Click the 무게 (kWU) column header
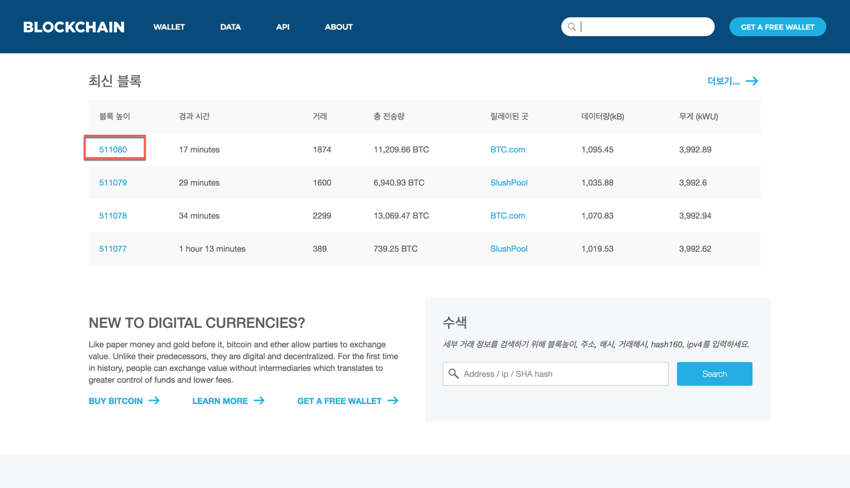Image resolution: width=850 pixels, height=488 pixels. tap(699, 116)
